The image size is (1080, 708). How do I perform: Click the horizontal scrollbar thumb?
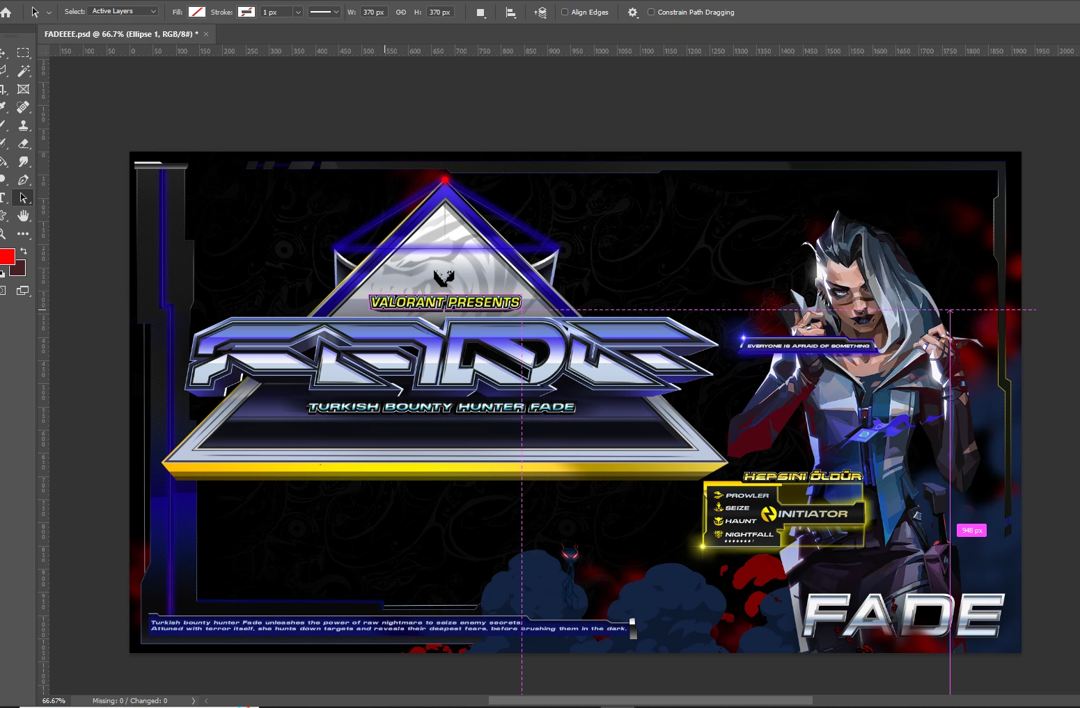point(650,701)
